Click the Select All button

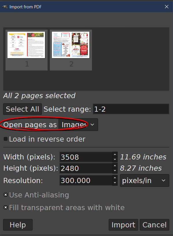[x=22, y=109]
